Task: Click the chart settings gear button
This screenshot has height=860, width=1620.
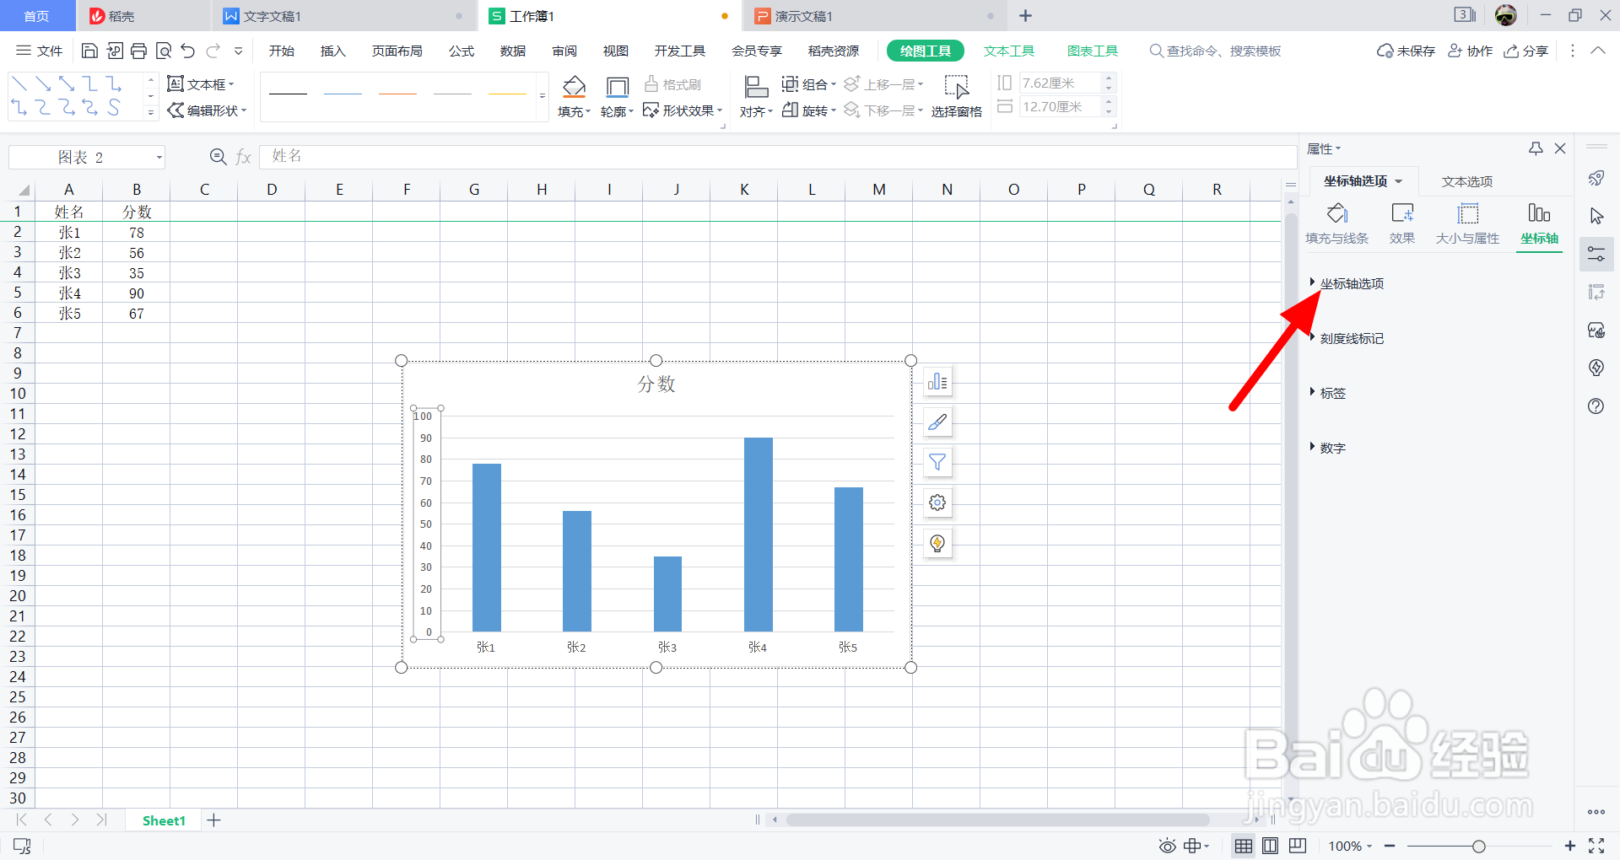Action: (x=937, y=503)
